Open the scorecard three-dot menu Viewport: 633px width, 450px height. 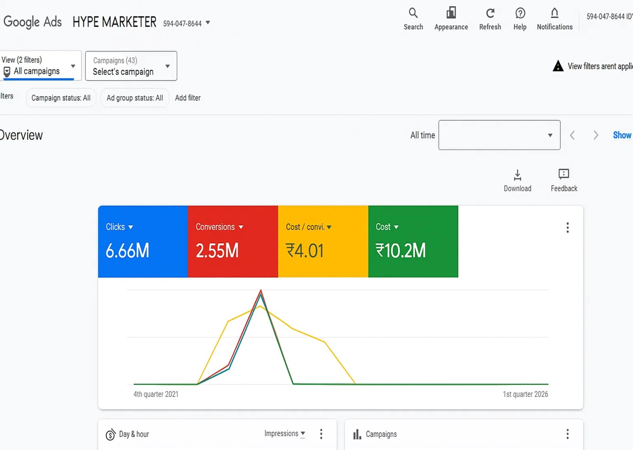[x=567, y=227]
